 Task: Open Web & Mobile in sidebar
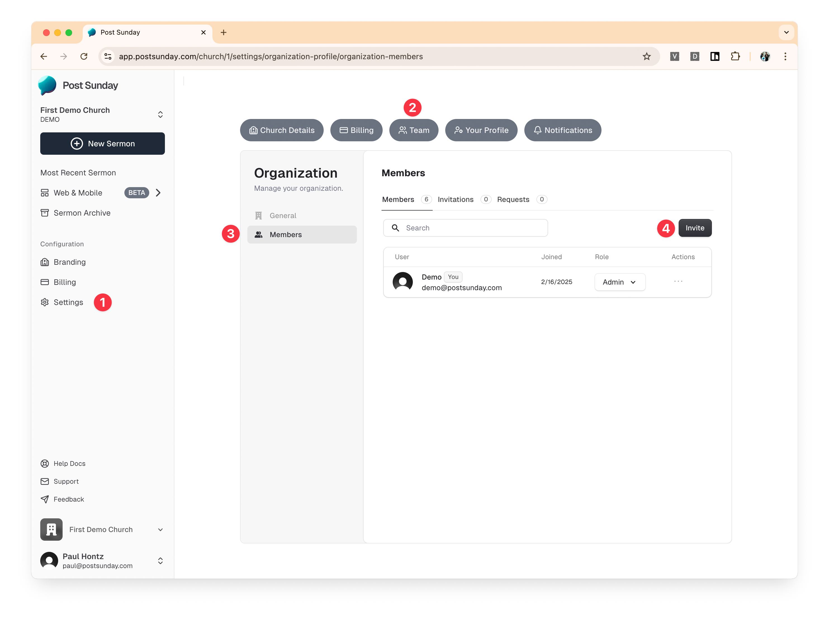[78, 193]
